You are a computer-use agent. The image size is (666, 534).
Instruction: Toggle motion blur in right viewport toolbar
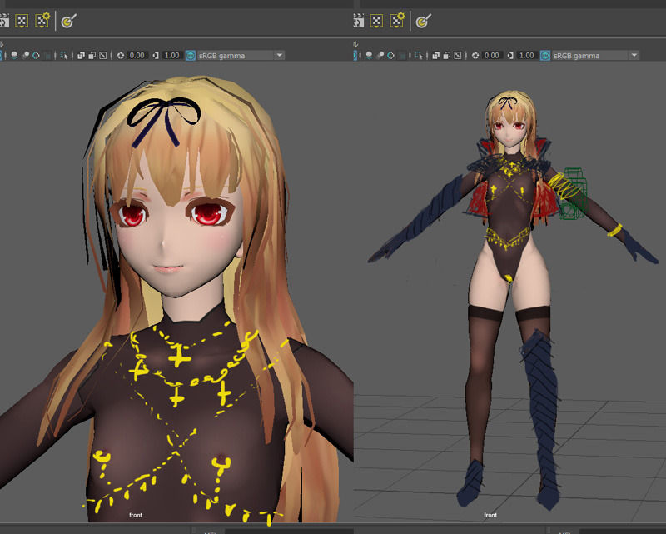coord(380,55)
